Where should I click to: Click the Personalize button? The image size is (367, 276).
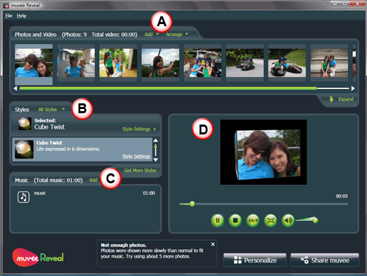(255, 260)
